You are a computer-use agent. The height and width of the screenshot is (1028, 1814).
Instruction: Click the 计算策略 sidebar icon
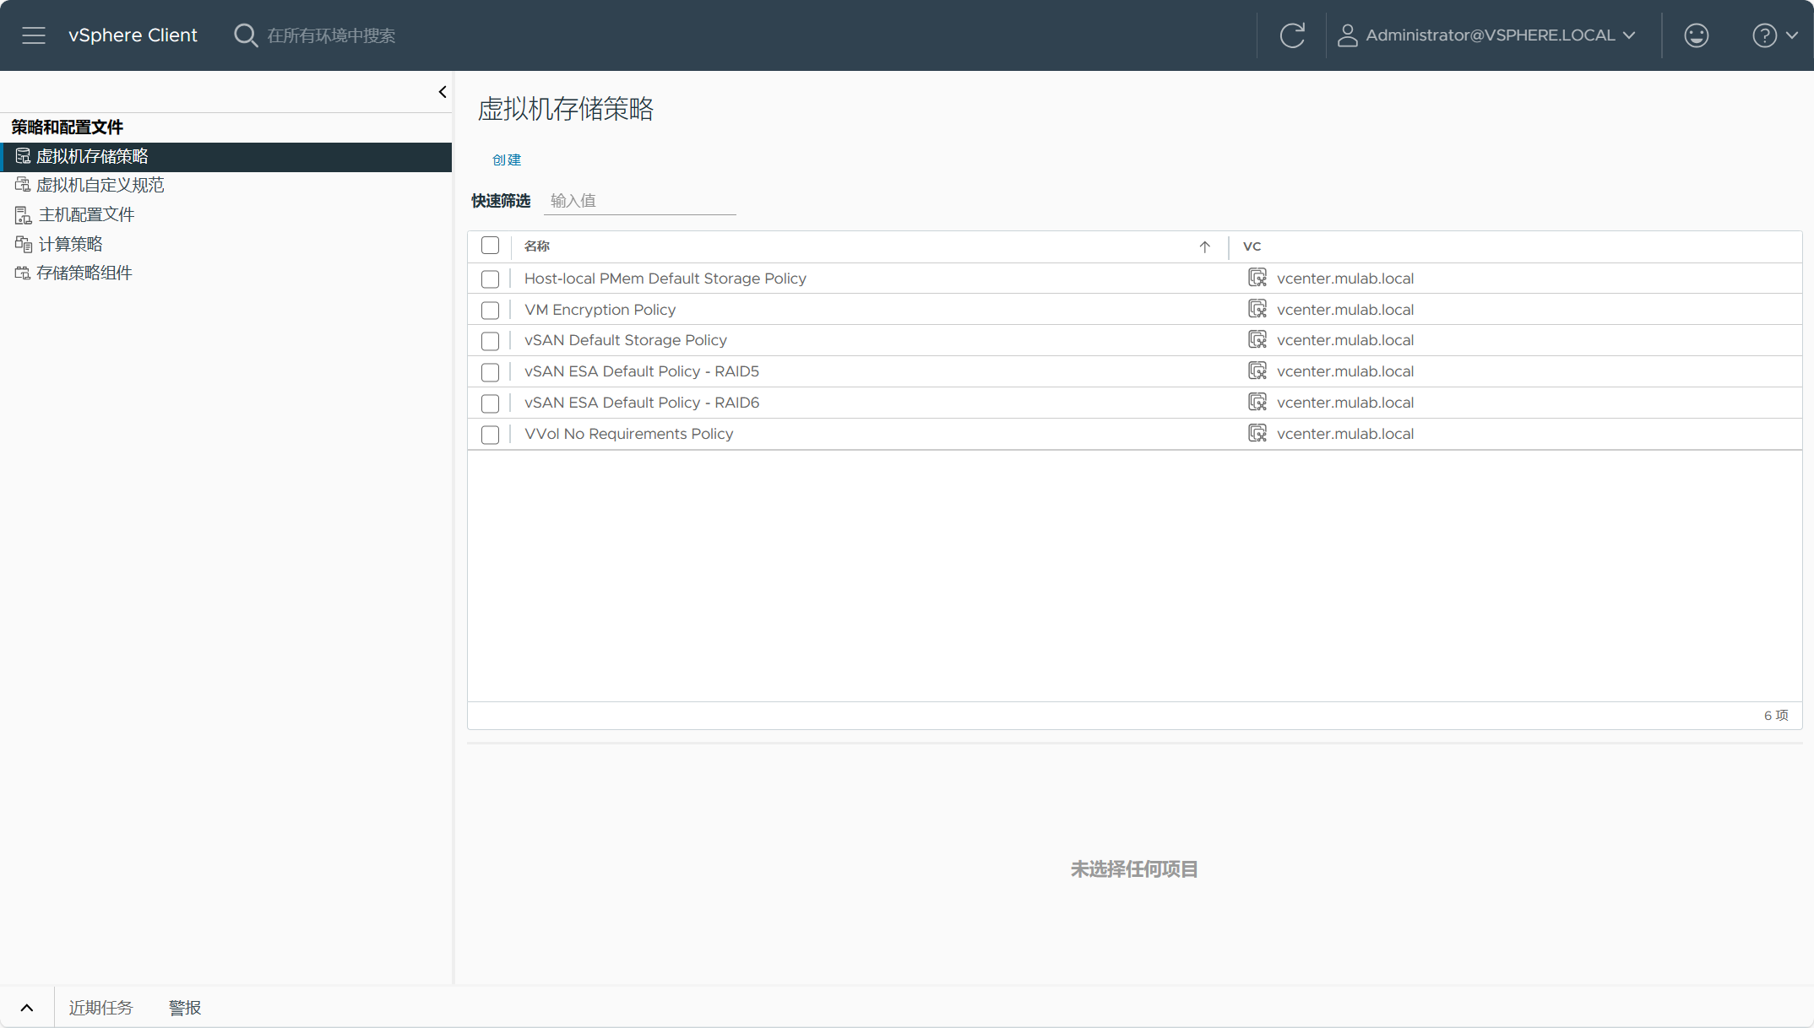pos(23,244)
